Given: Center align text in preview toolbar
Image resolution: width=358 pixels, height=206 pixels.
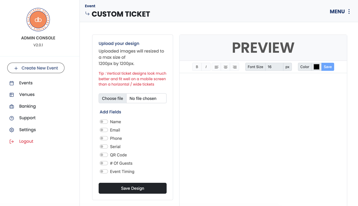Looking at the screenshot, I should point(226,67).
